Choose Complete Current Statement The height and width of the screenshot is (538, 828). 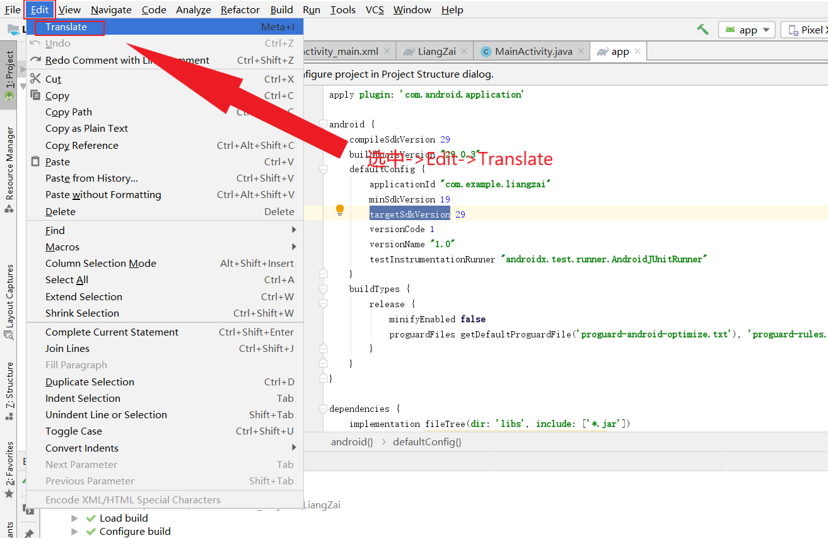click(x=165, y=332)
